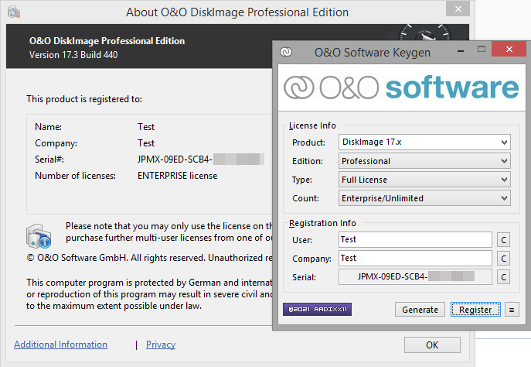Click the @2021 RADIXX11 badge

coord(318,310)
